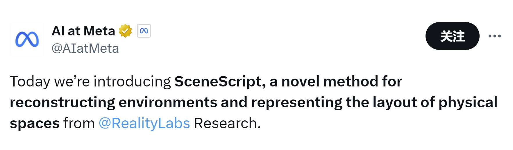This screenshot has width=513, height=150.
Task: Click the word "Meta" in the display name
Action: coord(99,31)
